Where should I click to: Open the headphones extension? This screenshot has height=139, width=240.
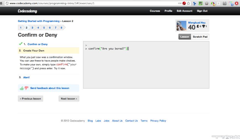point(207,3)
